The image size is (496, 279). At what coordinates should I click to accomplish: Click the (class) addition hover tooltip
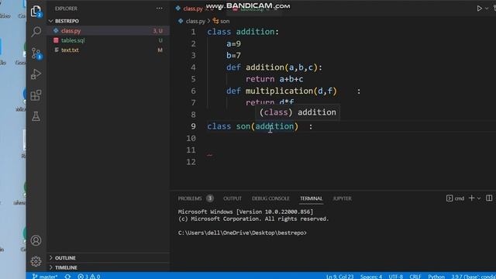298,112
